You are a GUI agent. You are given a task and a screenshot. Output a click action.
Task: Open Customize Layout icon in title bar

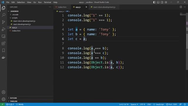point(166,2)
